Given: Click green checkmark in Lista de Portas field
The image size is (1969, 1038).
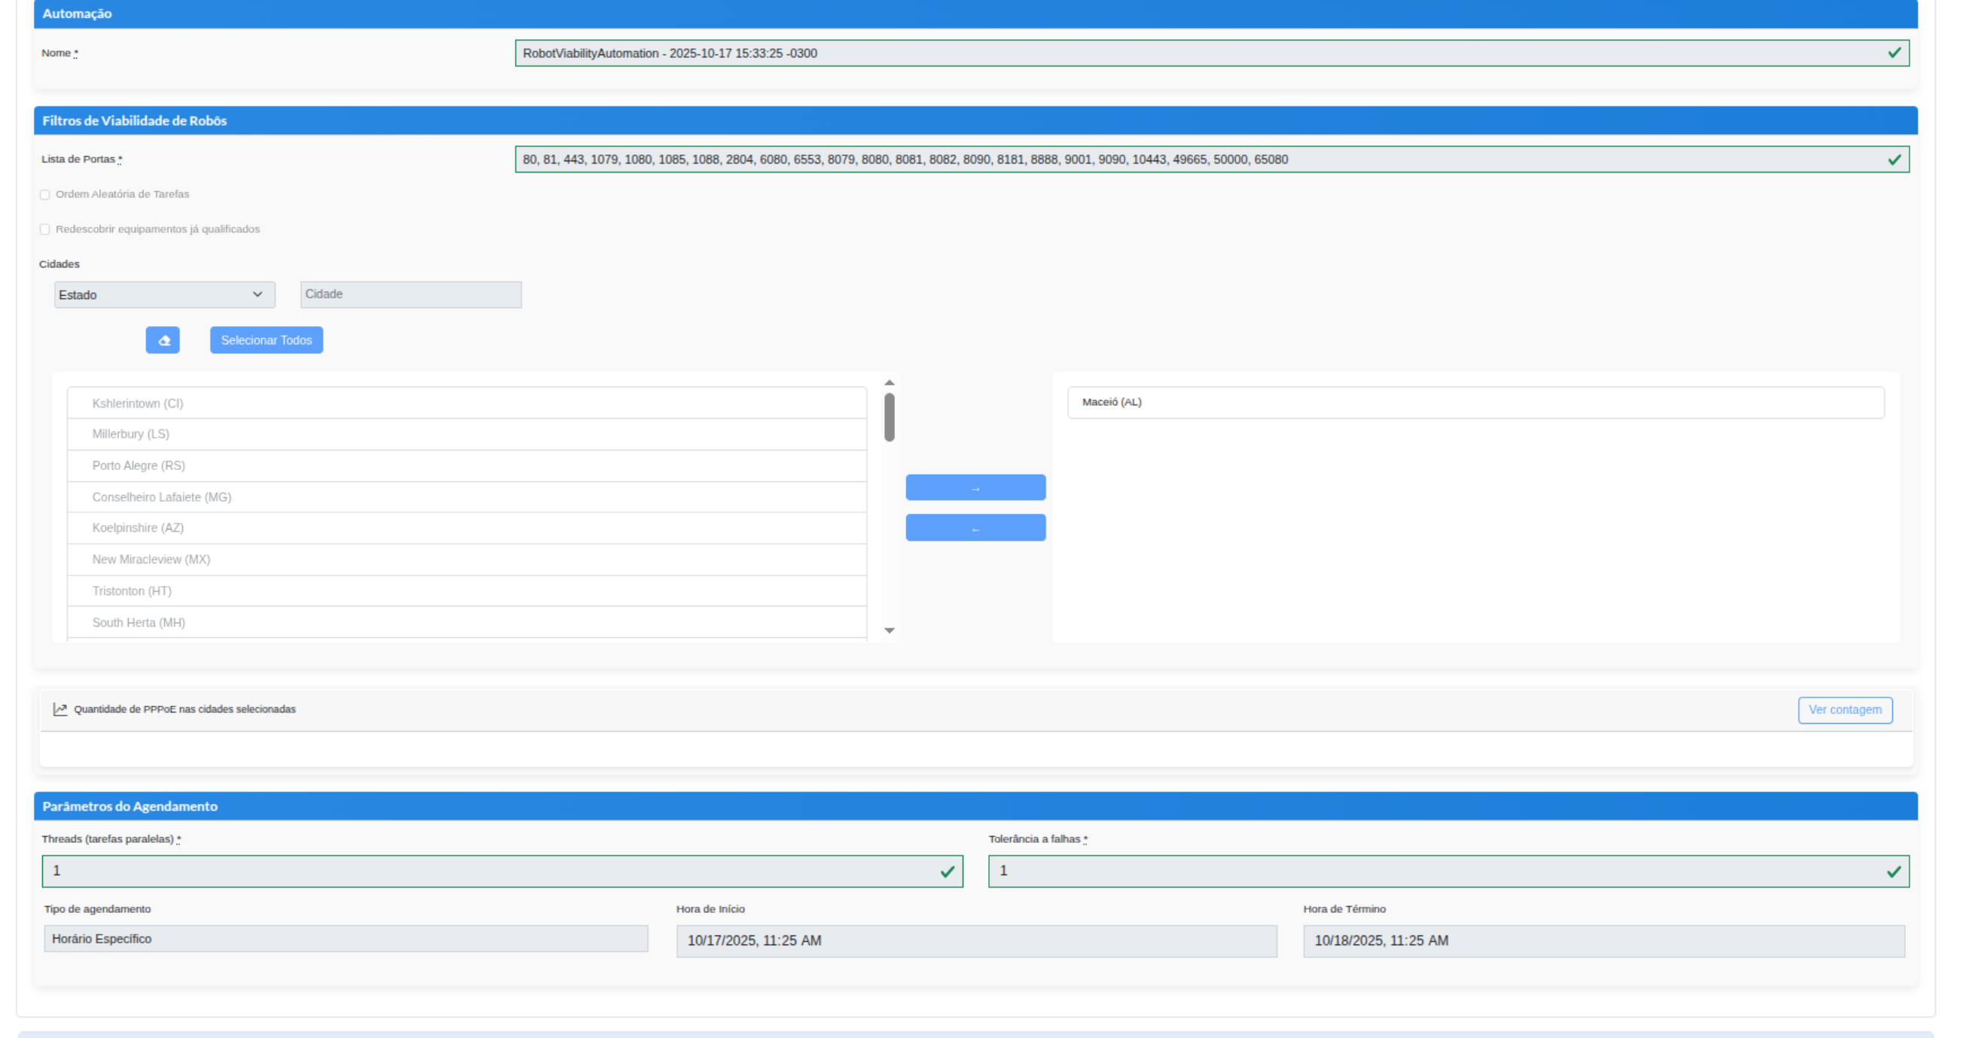Looking at the screenshot, I should (x=1894, y=160).
